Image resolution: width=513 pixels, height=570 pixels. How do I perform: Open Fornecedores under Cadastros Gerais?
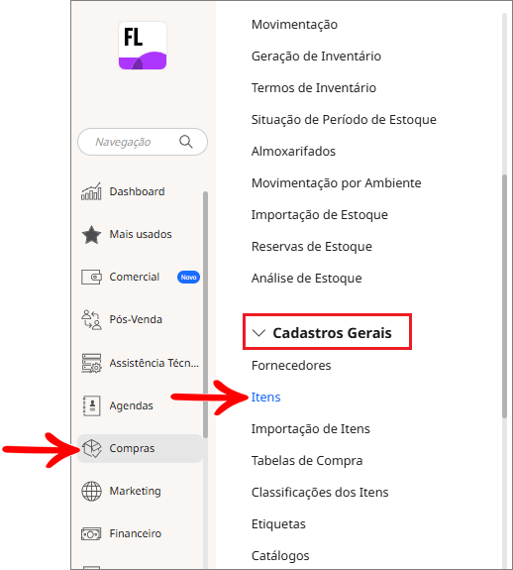tap(291, 366)
